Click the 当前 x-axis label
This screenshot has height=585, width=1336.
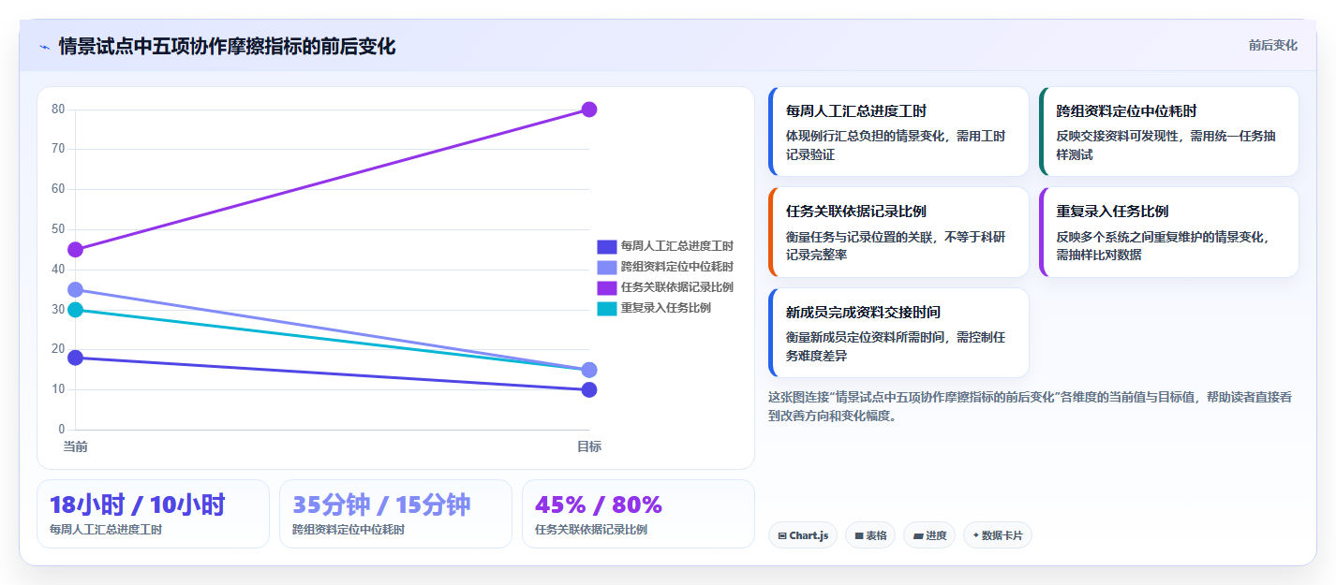click(x=76, y=446)
